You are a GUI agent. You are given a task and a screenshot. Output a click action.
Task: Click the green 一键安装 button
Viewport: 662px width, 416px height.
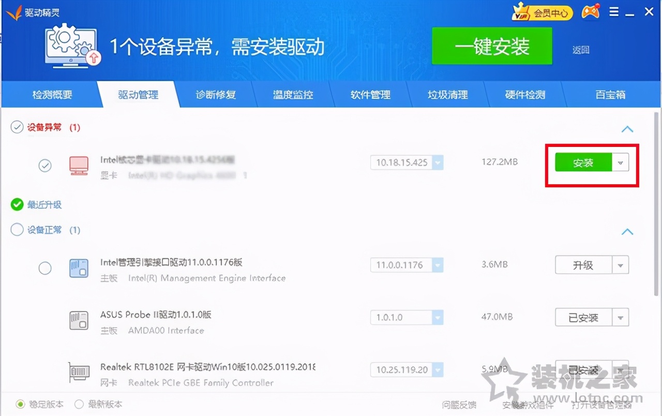coord(491,47)
